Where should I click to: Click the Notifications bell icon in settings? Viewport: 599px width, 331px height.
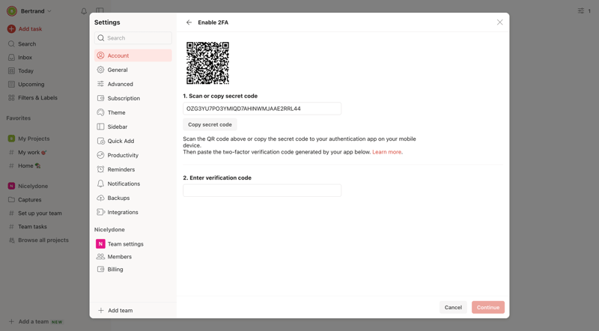(100, 183)
